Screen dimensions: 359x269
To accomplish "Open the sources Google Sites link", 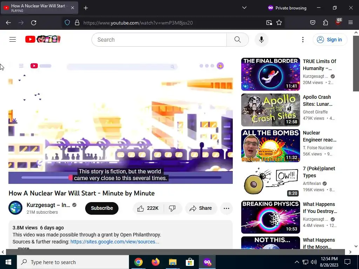I will pos(115,242).
